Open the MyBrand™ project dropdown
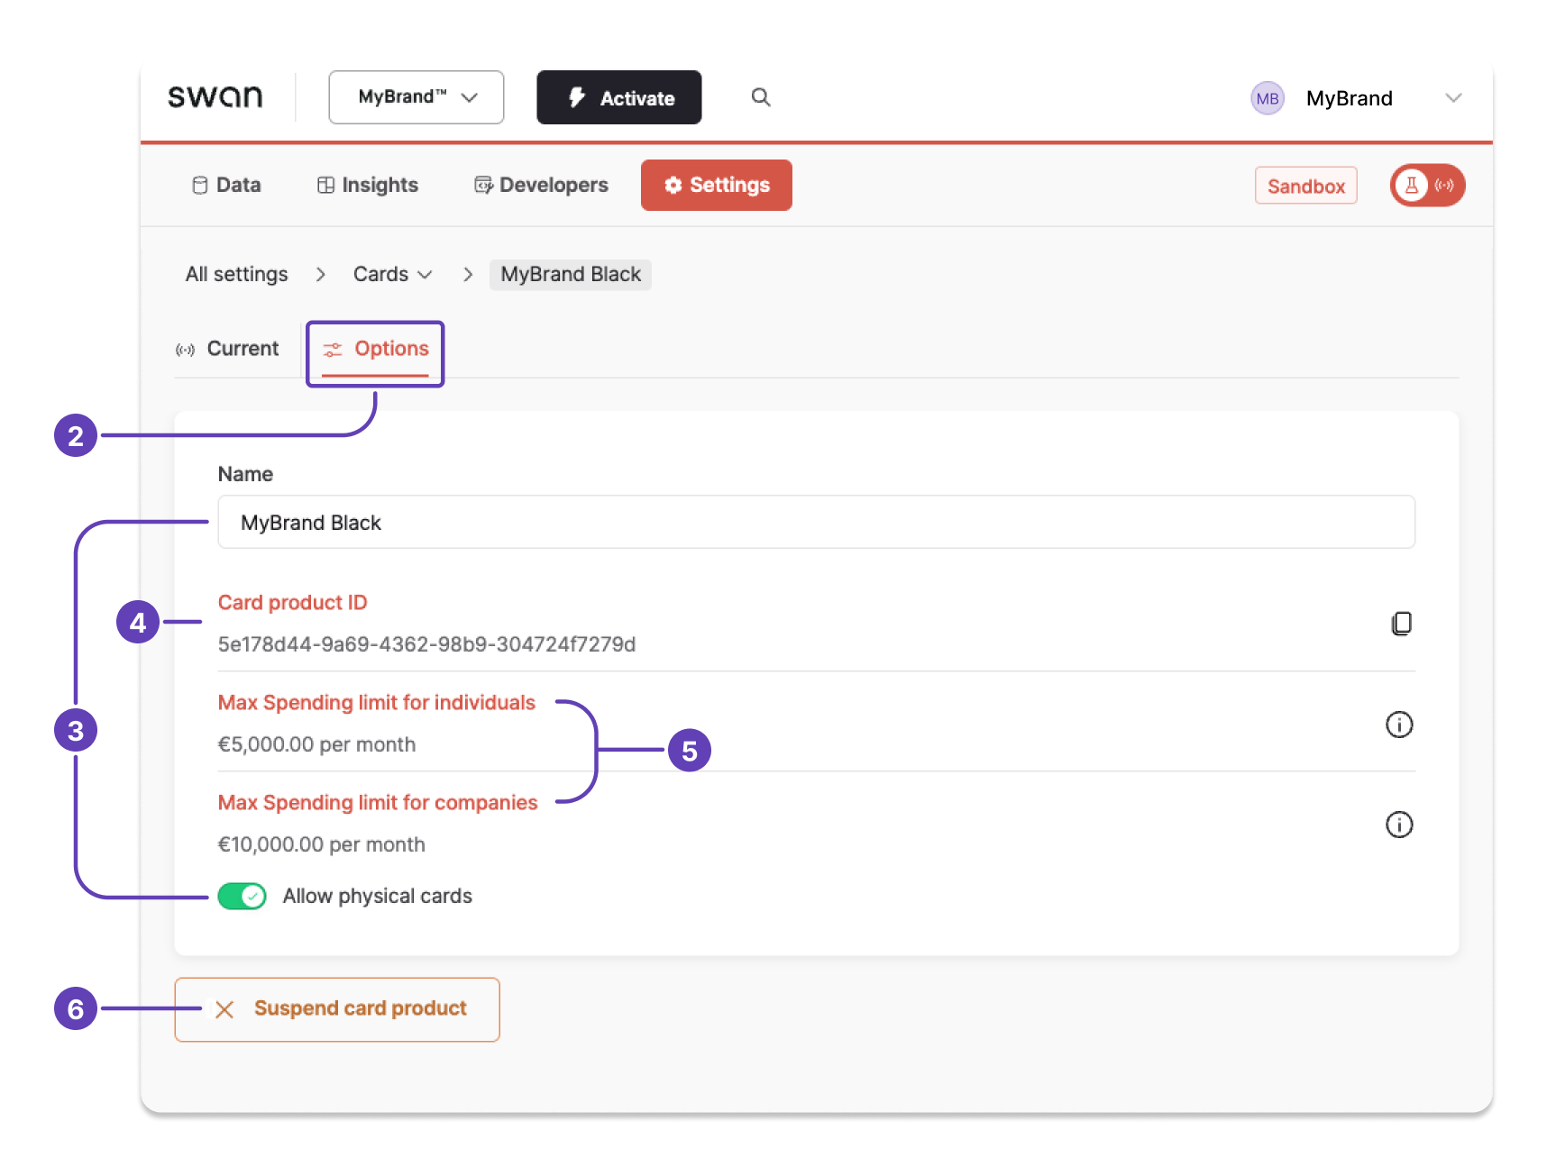The image size is (1547, 1167). pyautogui.click(x=416, y=96)
